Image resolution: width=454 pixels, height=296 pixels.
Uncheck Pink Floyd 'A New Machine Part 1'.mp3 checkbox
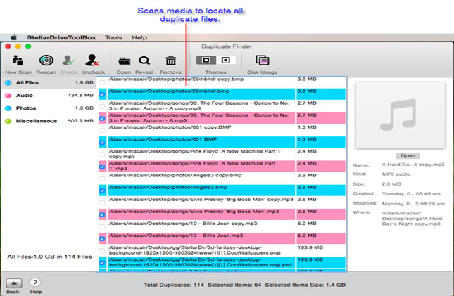pos(102,167)
